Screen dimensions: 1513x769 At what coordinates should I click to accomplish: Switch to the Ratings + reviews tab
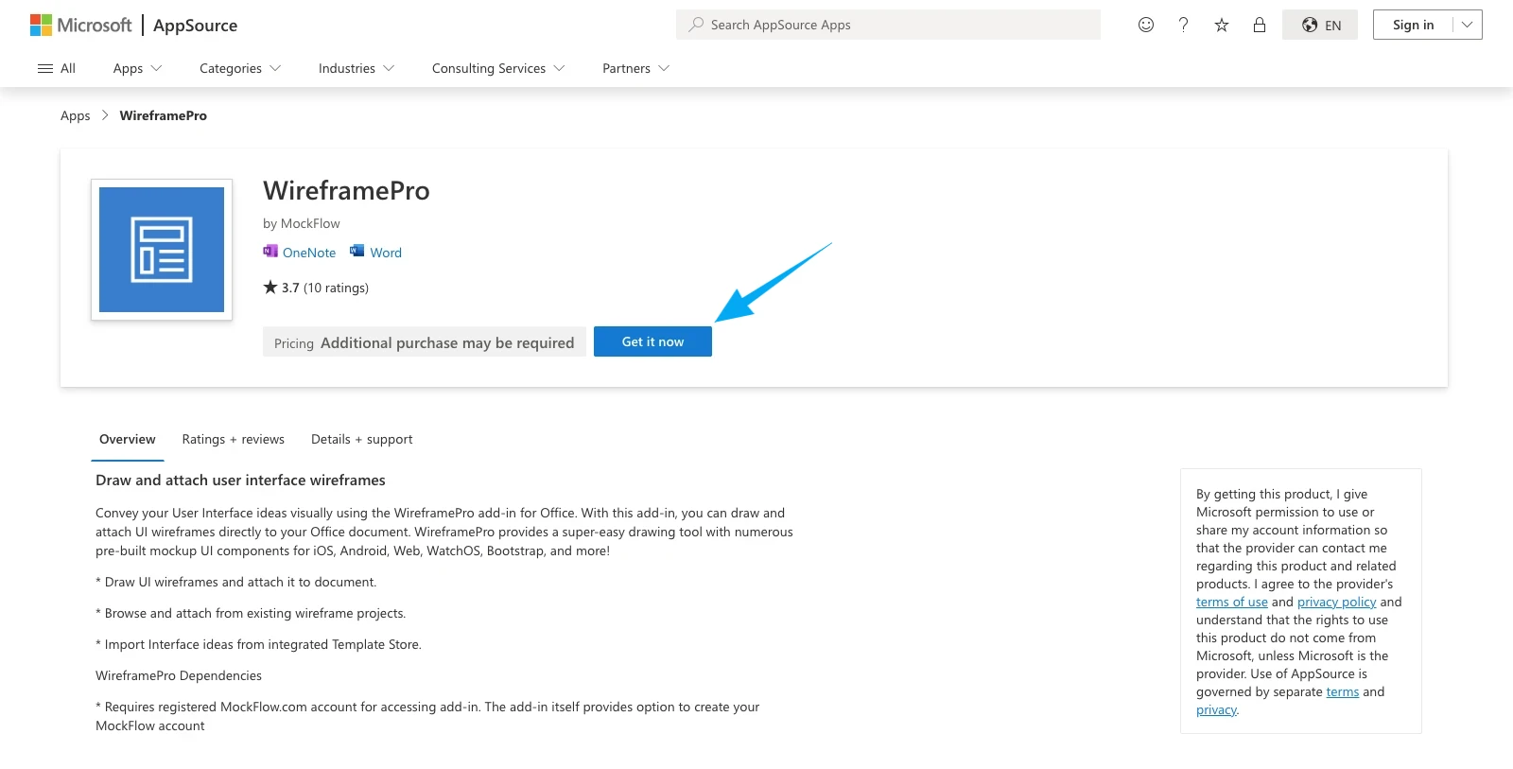[x=233, y=440]
